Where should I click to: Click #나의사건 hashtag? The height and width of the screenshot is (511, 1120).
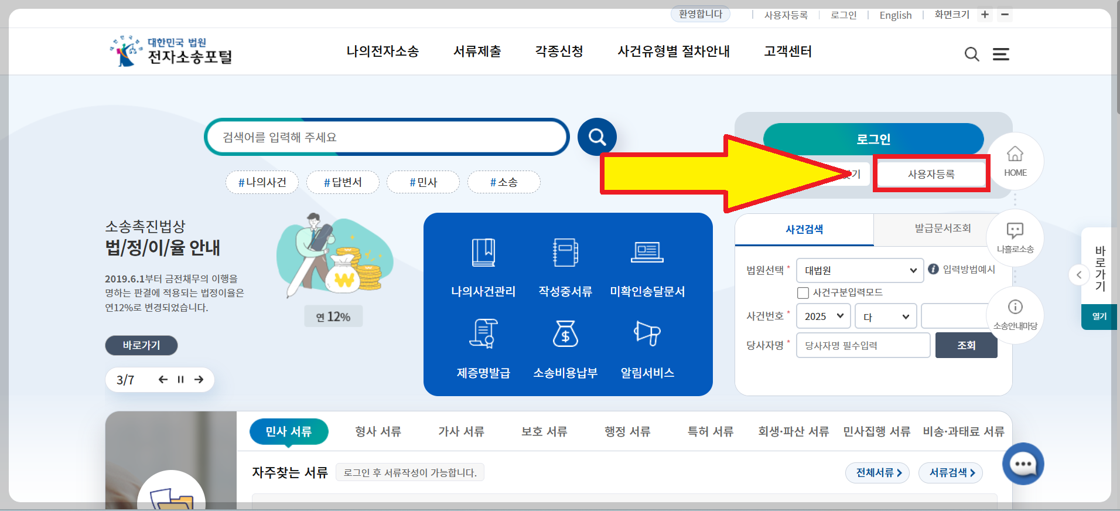coord(262,182)
